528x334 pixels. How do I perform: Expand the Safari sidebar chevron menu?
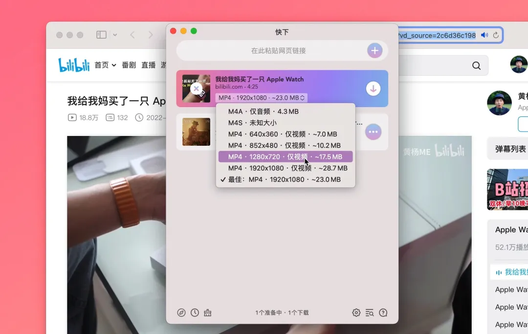tap(115, 35)
